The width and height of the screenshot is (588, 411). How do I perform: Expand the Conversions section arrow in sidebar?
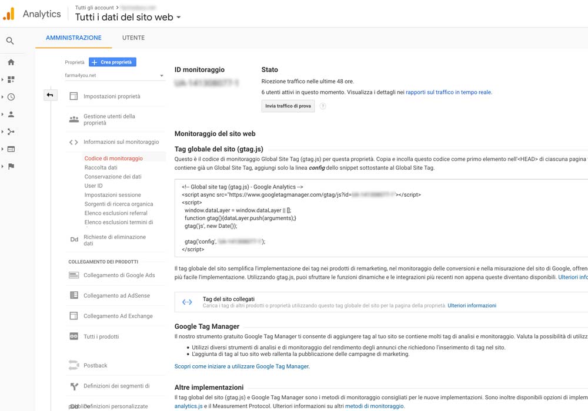[x=2, y=166]
